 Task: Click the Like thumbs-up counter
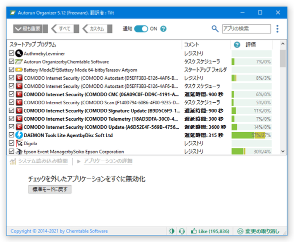(210, 232)
